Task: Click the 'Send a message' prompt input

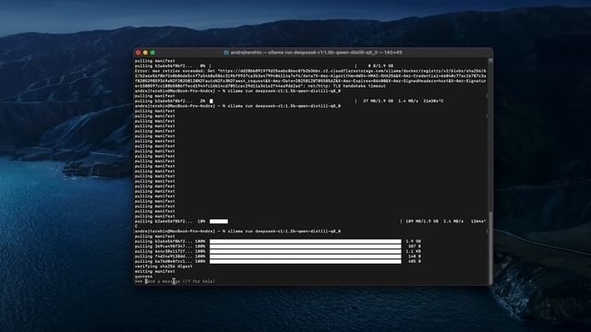Action: [180, 281]
